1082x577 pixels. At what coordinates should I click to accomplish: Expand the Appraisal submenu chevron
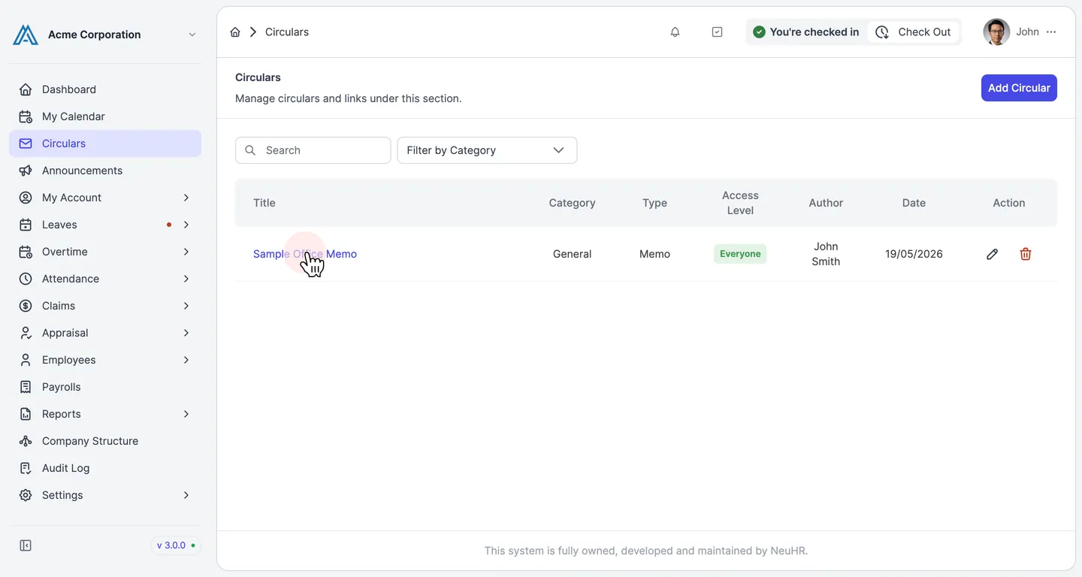pyautogui.click(x=186, y=333)
